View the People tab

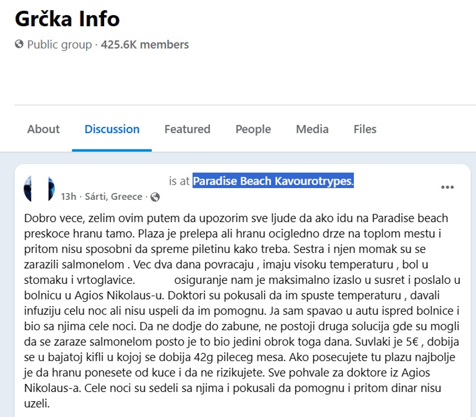[253, 129]
